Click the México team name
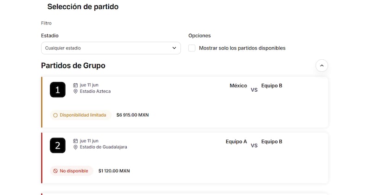 (238, 86)
